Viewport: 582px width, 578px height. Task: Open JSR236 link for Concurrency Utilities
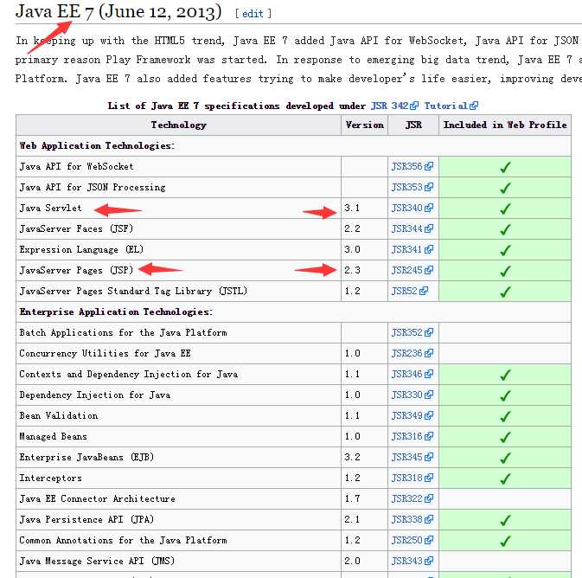coord(406,353)
